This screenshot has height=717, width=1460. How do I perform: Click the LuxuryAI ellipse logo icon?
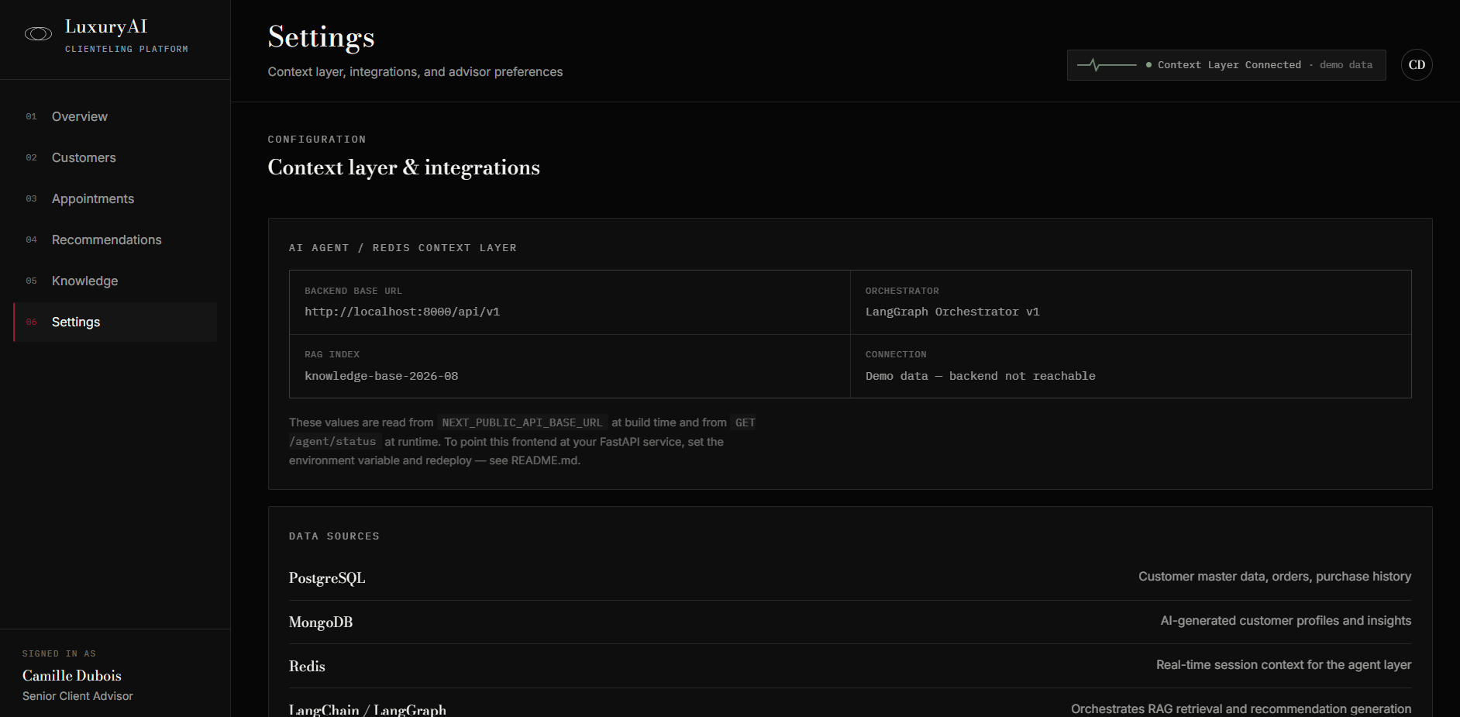[x=38, y=34]
